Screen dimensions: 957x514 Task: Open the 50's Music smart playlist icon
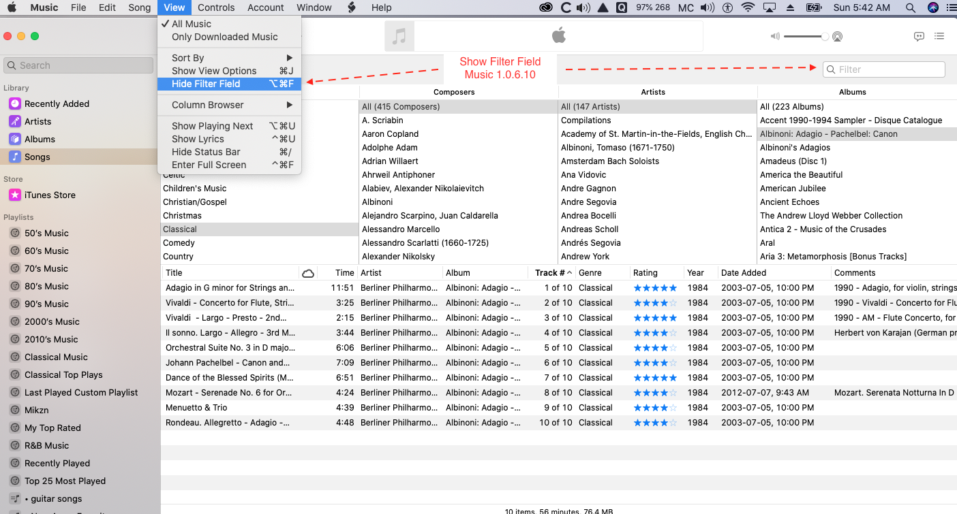(x=15, y=233)
